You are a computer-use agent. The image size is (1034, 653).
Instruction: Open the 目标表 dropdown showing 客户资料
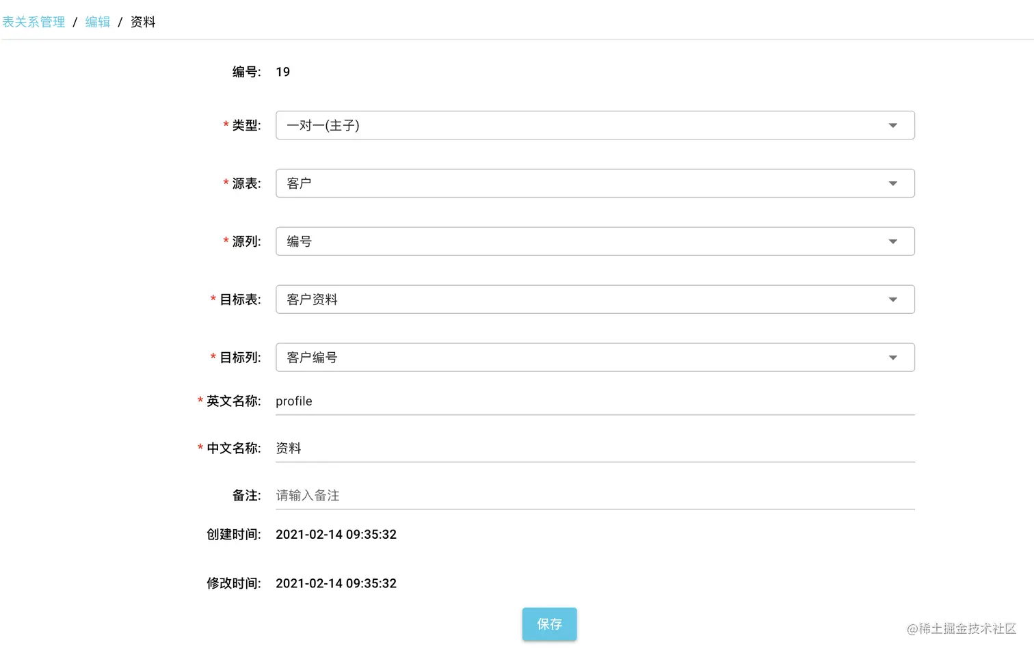(595, 299)
